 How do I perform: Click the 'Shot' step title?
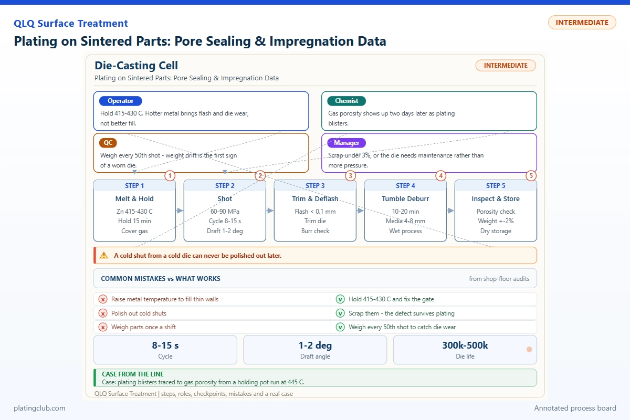point(225,199)
